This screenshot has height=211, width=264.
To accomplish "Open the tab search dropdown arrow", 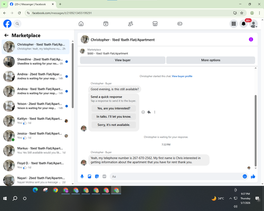I will 4,4.
